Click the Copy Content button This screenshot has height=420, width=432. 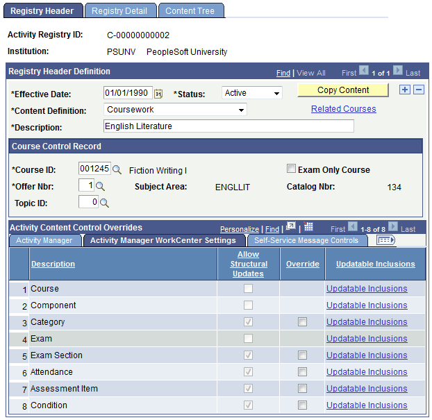(343, 90)
